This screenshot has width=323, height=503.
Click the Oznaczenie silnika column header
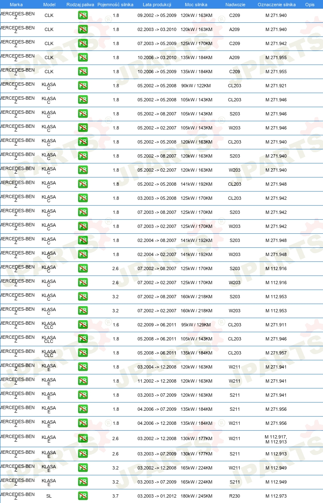coord(276,5)
